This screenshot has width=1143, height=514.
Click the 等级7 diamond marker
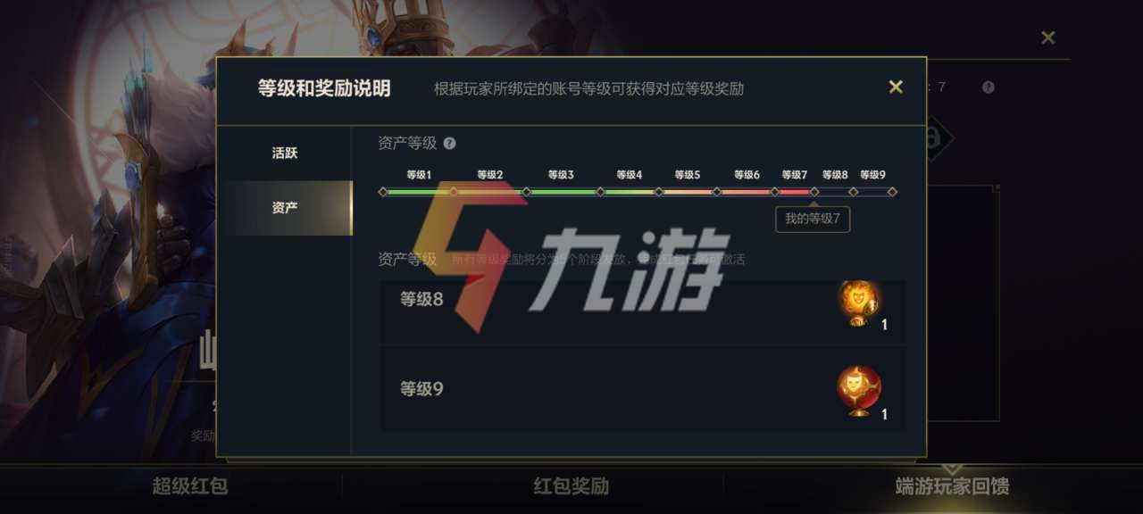(x=814, y=191)
